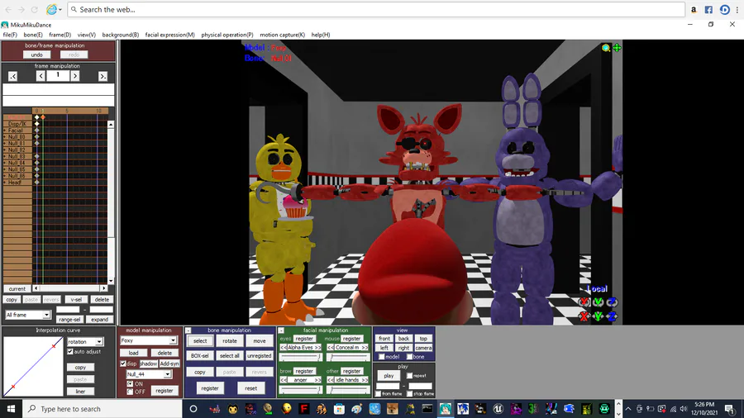Click the undo button

point(36,55)
